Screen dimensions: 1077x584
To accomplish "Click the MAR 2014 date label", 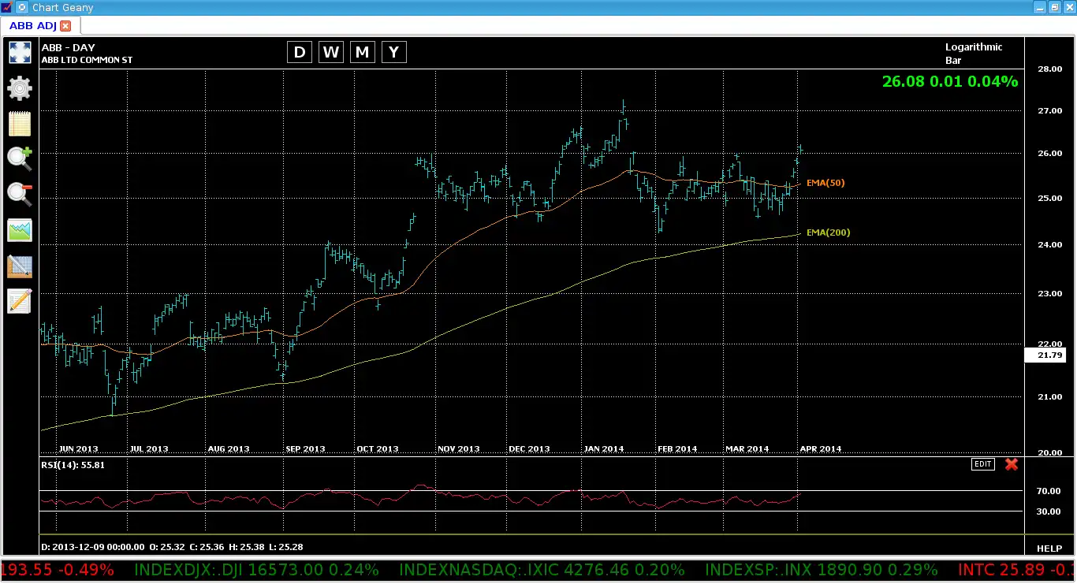I will (747, 449).
